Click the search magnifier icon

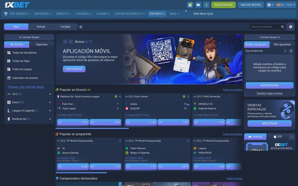[x=282, y=27]
